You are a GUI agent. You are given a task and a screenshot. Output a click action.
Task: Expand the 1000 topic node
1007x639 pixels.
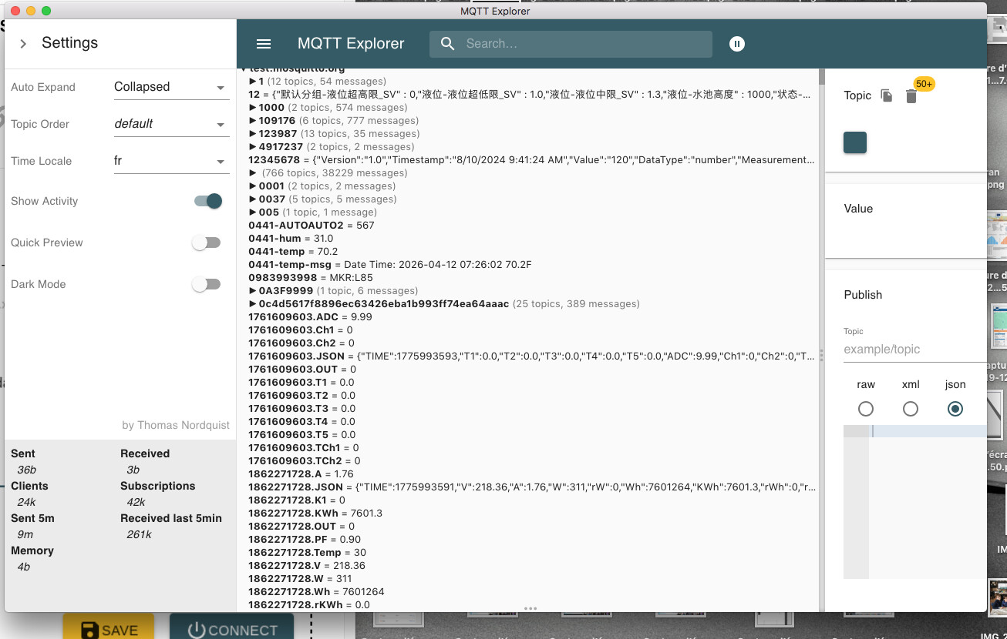(x=253, y=108)
